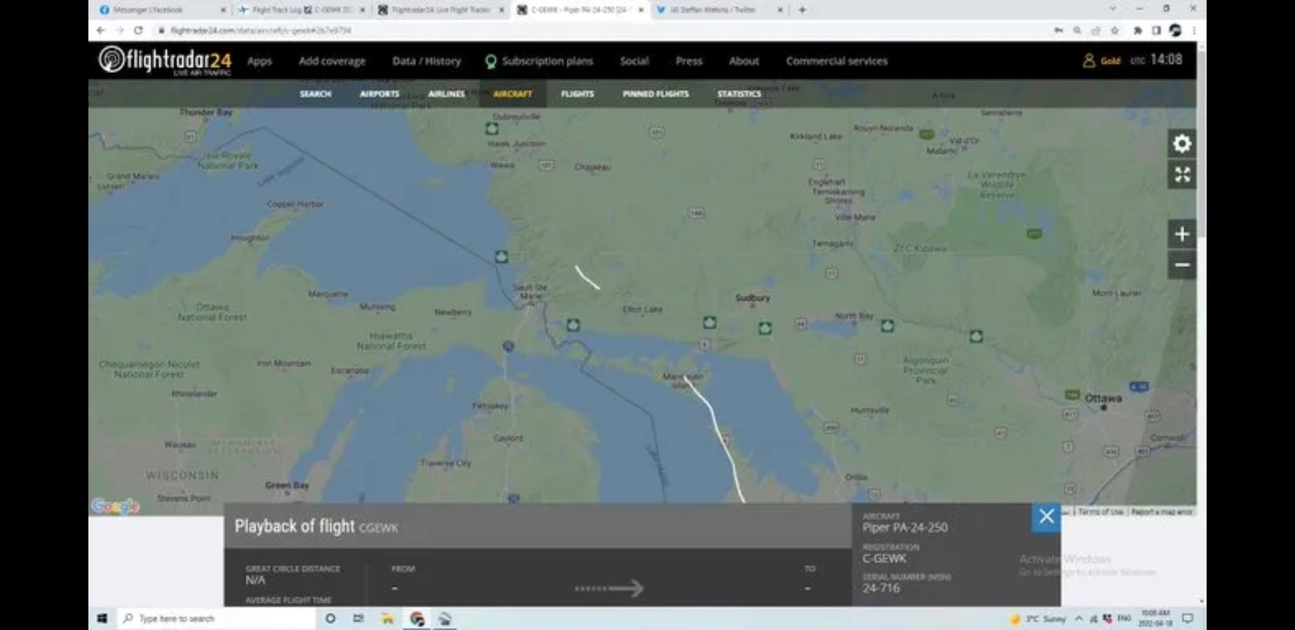Open Subscription plans
Viewport: 1295px width, 630px height.
pos(539,61)
